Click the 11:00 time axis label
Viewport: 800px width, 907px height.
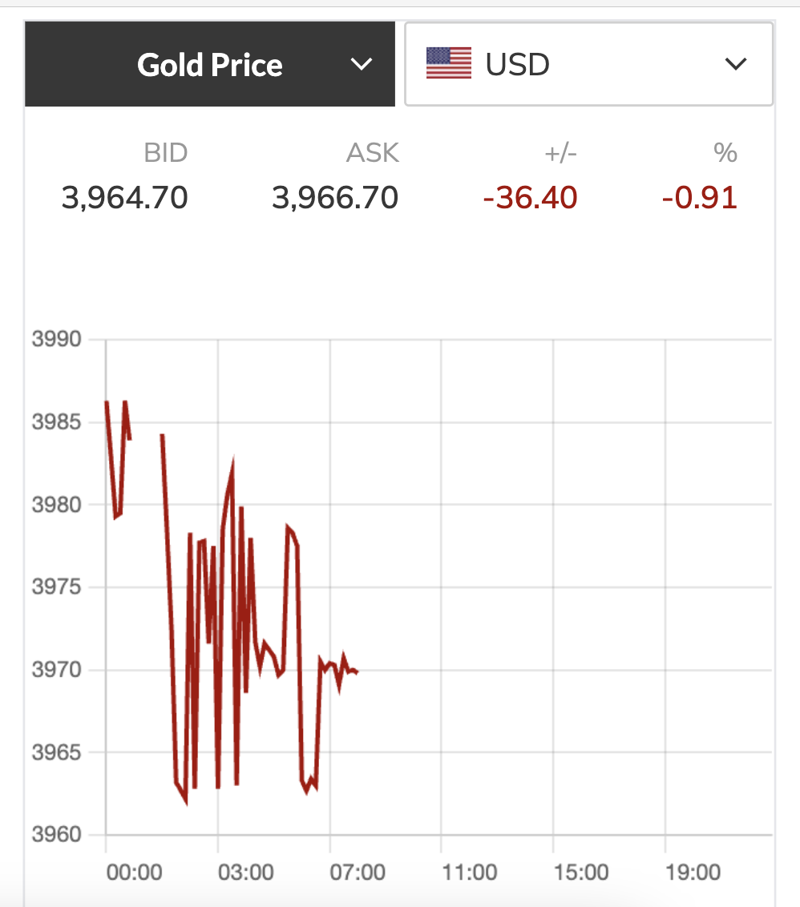469,871
